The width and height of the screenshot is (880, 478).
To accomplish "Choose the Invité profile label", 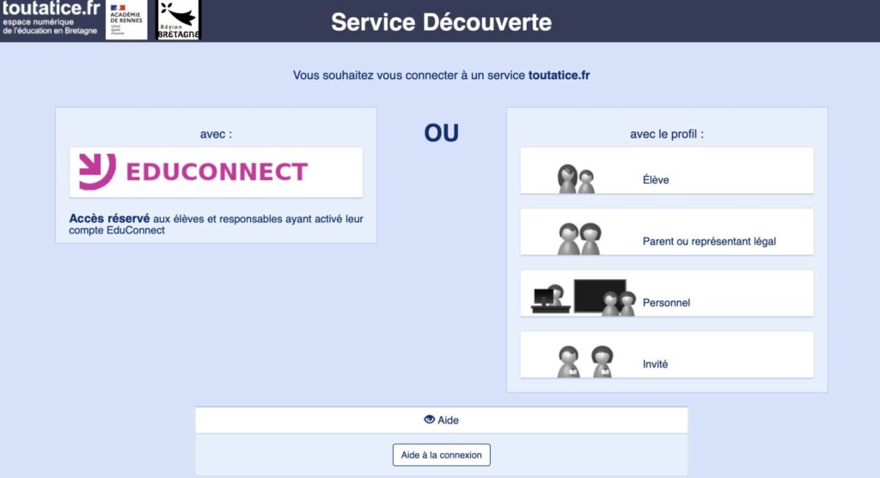I will point(655,364).
